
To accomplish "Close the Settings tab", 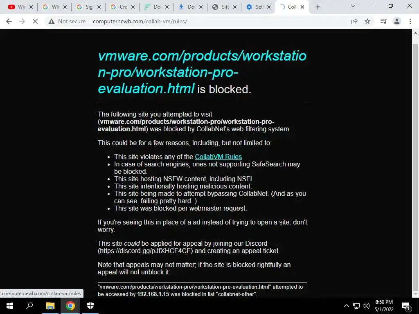I will (x=269, y=7).
